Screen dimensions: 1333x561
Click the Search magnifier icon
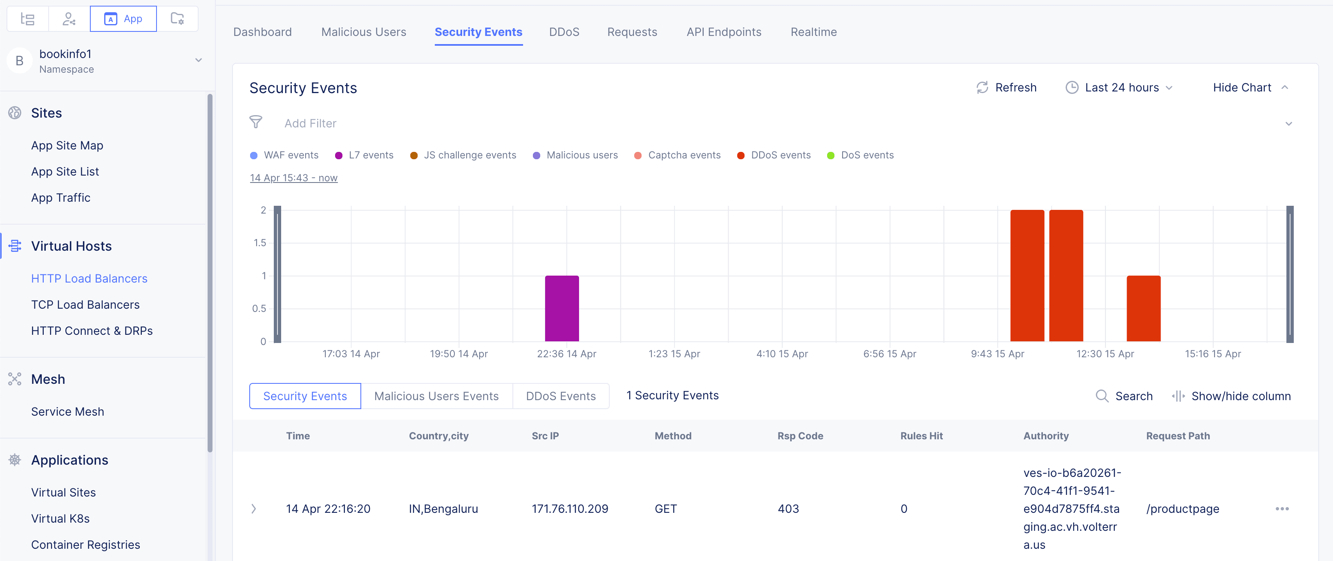[1102, 396]
